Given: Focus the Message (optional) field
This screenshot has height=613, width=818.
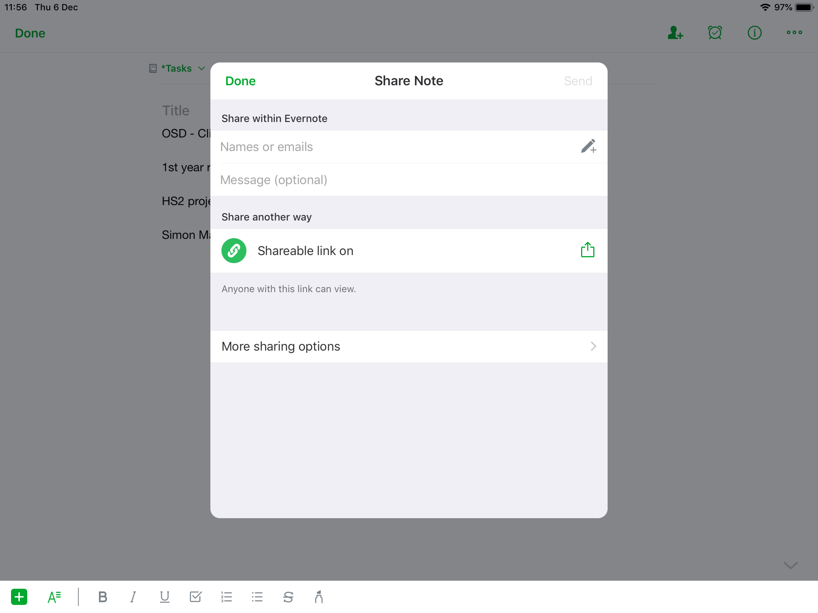Looking at the screenshot, I should (x=409, y=180).
